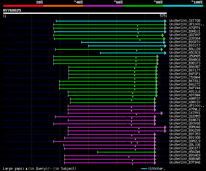Select the UniRef100_B9T353 label
Viewport: 206px width, 171px height.
point(185,134)
